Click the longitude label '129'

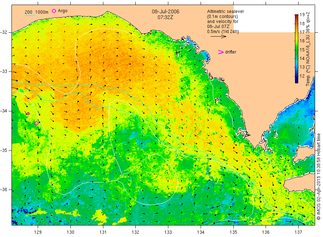38,232
